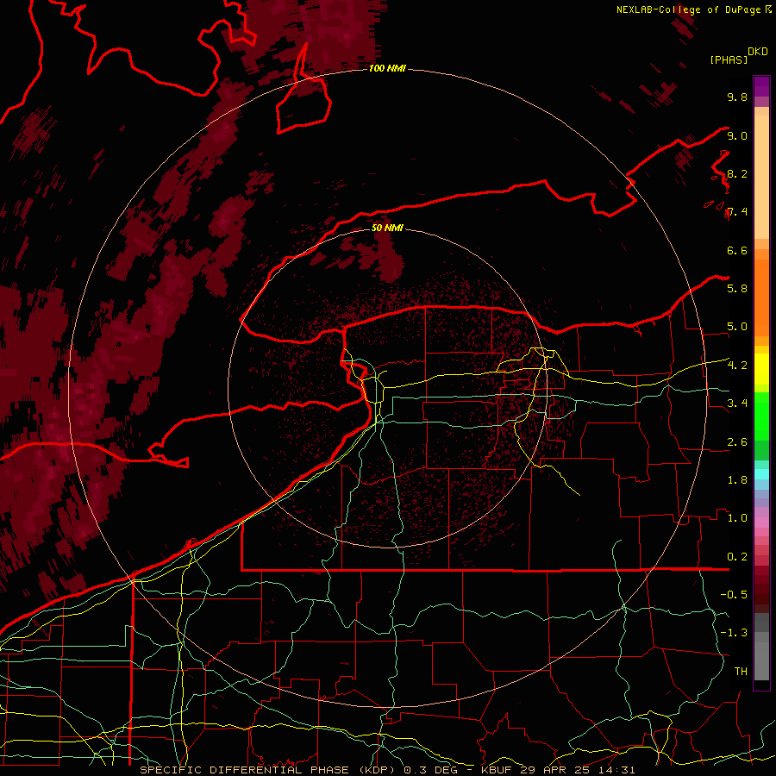Click the 9.8 value on the color scale
Image resolution: width=776 pixels, height=776 pixels.
coord(737,97)
